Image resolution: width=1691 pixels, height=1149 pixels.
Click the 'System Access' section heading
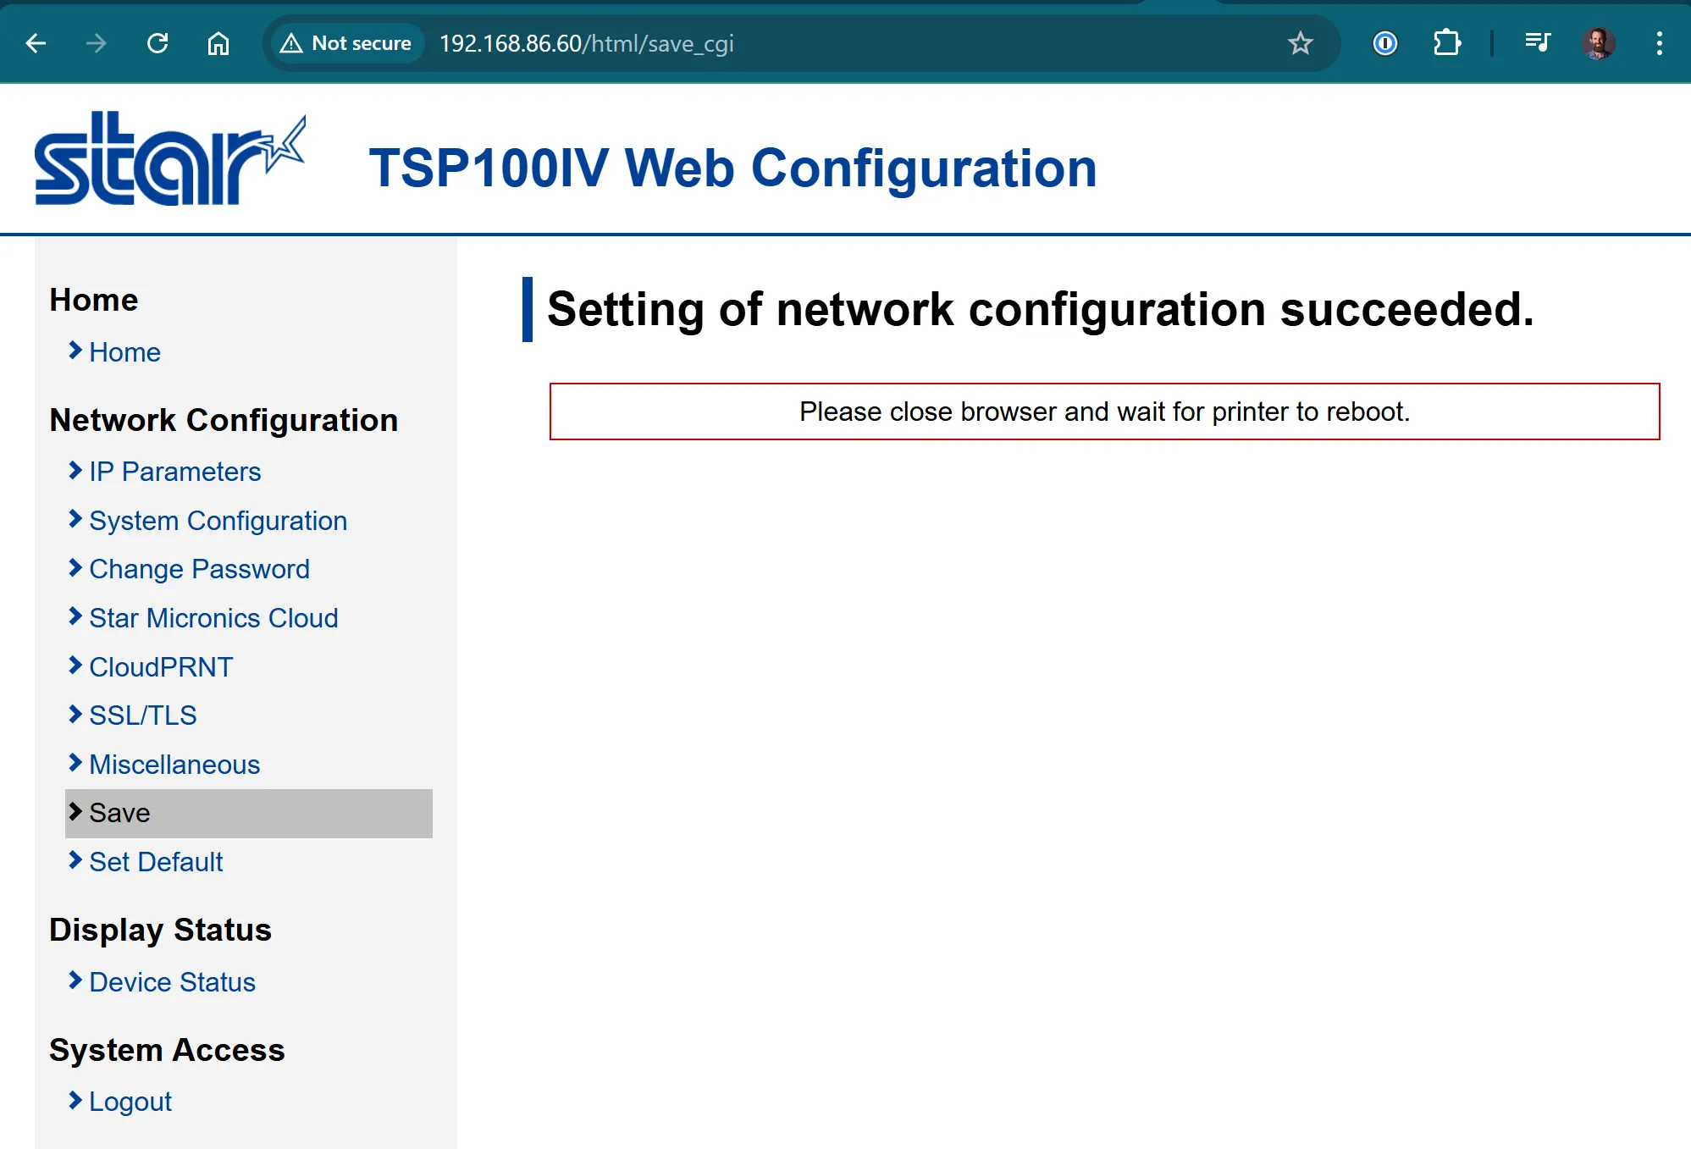pyautogui.click(x=167, y=1050)
